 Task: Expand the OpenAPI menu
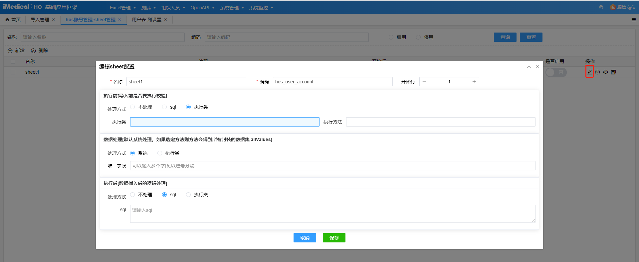[x=202, y=8]
